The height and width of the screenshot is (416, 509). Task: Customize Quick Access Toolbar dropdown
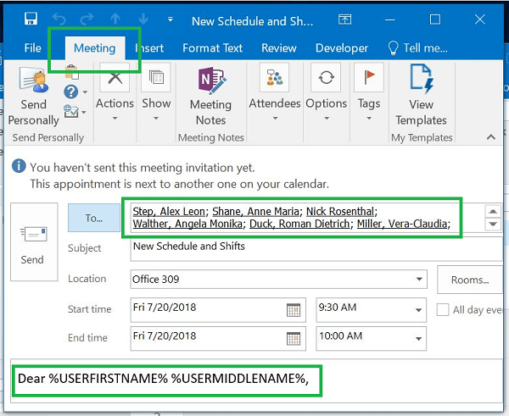(171, 19)
